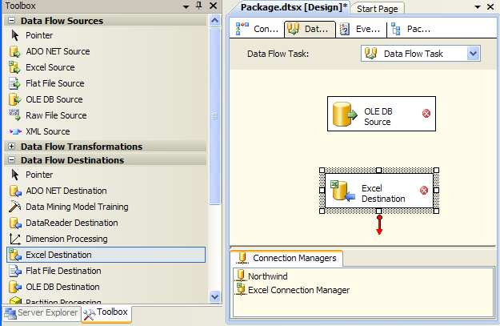Close the Toolbox panel

coord(213,6)
